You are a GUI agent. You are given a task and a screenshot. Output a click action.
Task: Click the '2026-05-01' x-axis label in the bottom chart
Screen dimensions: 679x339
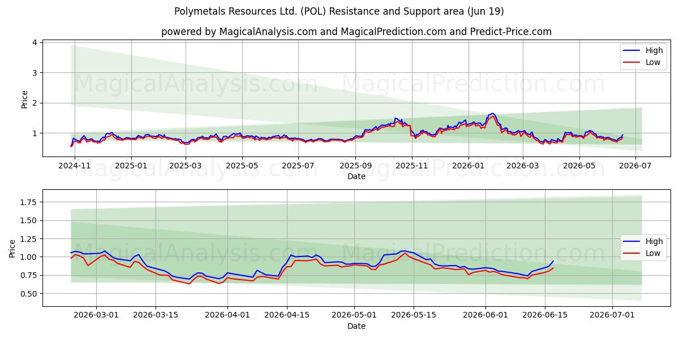(355, 315)
